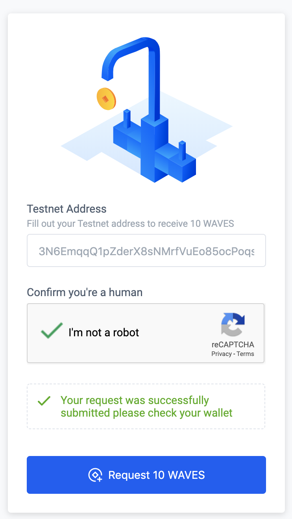292x519 pixels.
Task: Open the reCAPTCHA Privacy link
Action: pyautogui.click(x=221, y=354)
